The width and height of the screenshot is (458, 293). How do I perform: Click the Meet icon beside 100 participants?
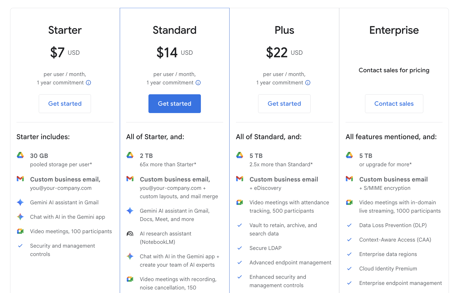[x=20, y=231]
